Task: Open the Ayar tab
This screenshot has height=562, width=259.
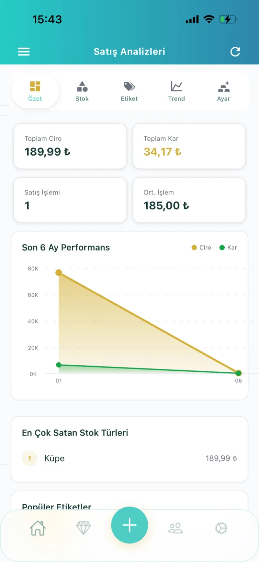Action: click(x=223, y=91)
